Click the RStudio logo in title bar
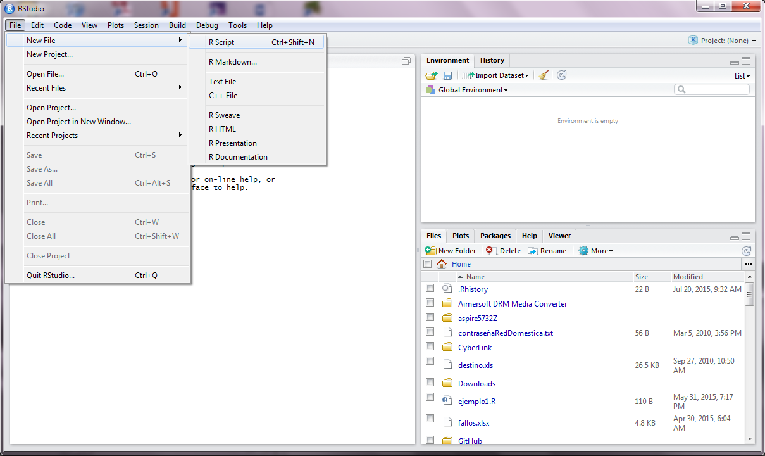 click(9, 8)
